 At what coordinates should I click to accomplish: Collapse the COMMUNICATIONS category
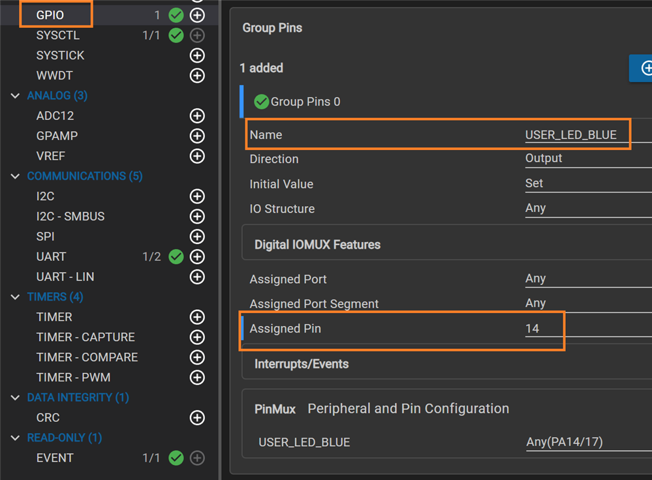pyautogui.click(x=16, y=176)
